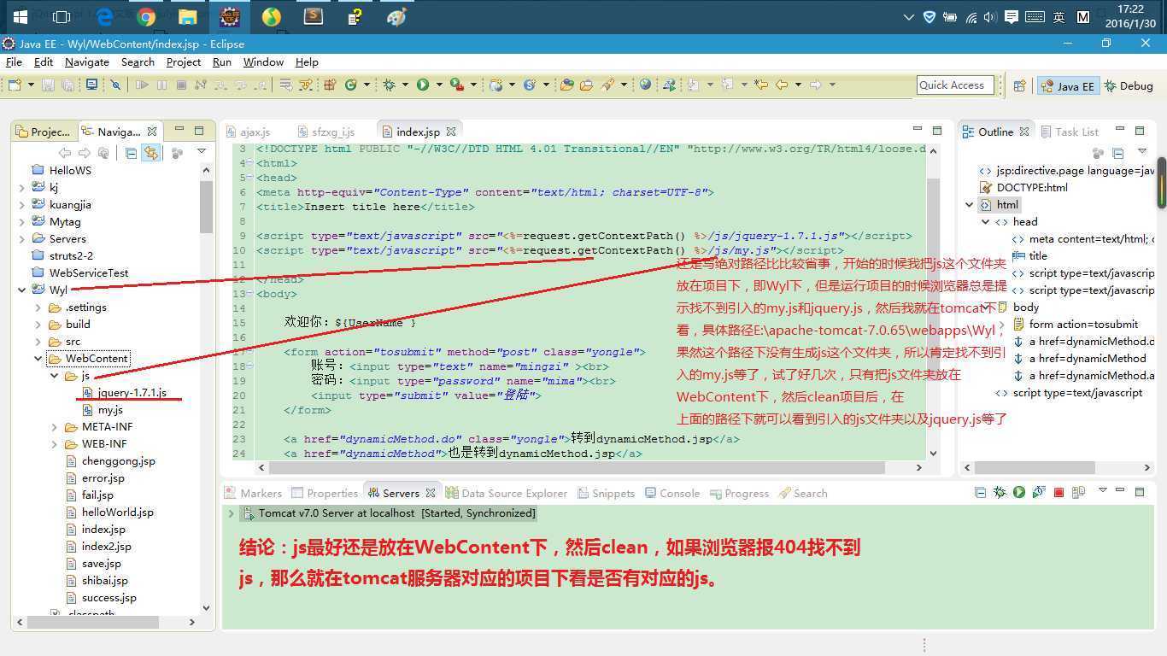Switch to the Project Explorer tab
Screen dimensions: 1167x656
point(44,132)
